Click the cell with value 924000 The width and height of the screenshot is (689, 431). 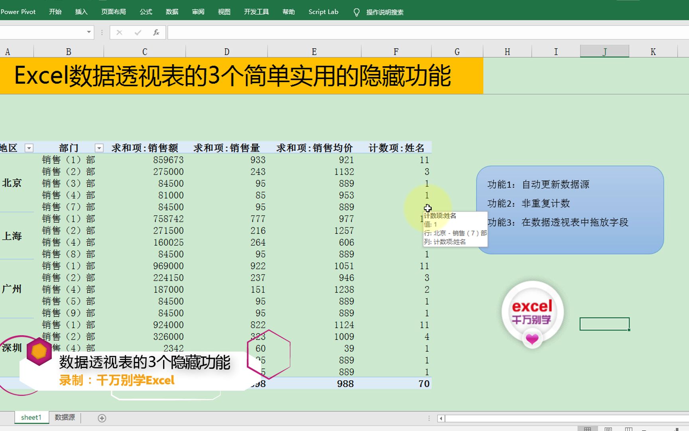169,325
